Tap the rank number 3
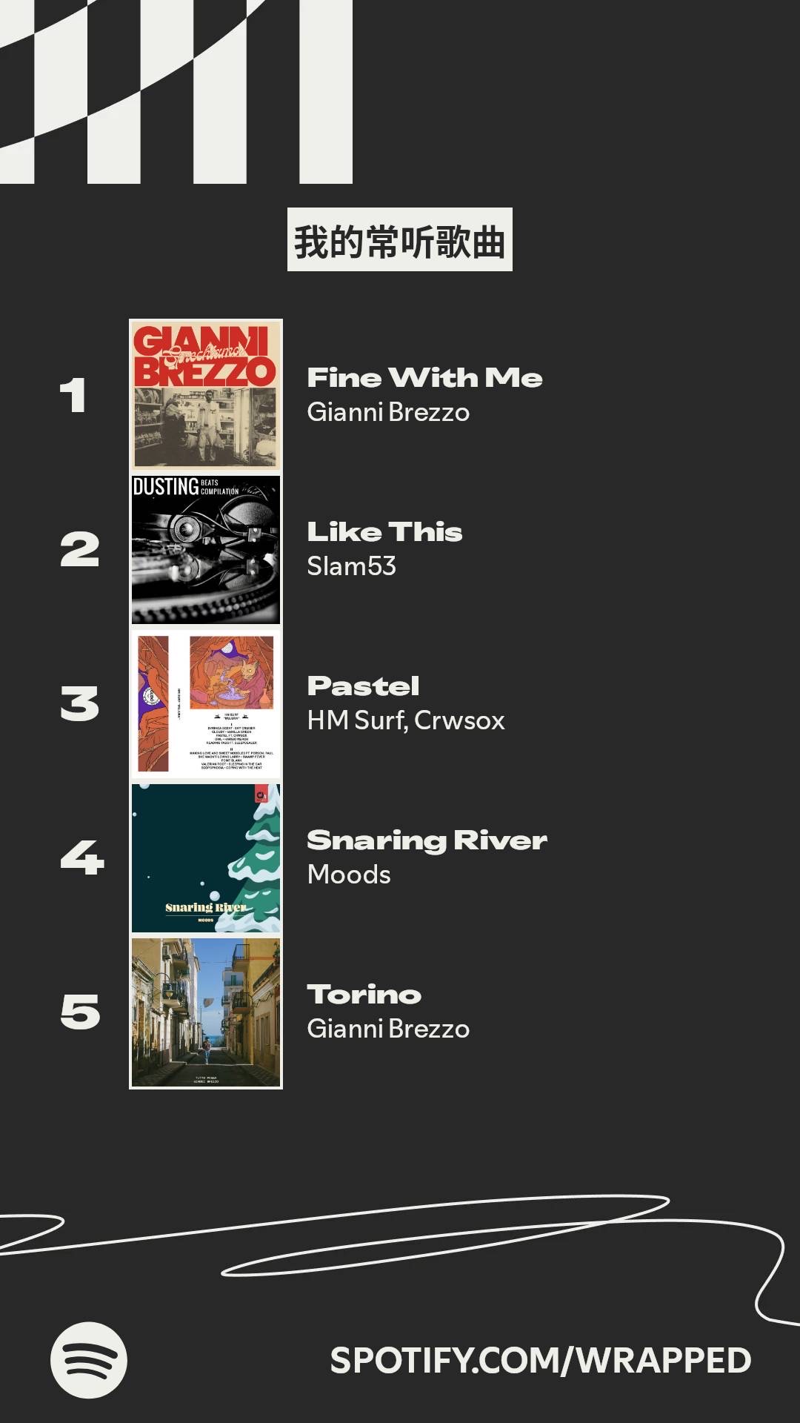This screenshot has width=800, height=1423. [79, 704]
